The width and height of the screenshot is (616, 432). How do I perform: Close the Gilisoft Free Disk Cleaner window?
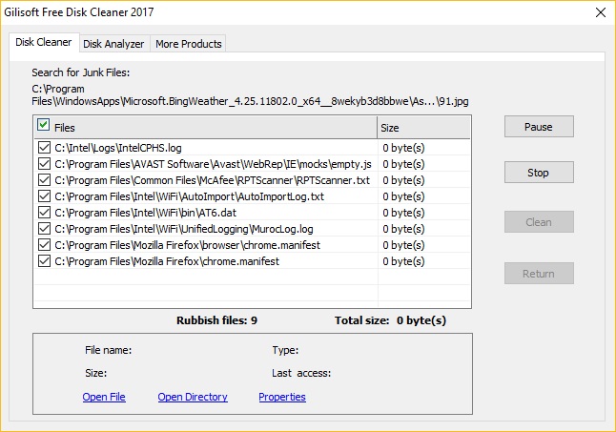click(601, 12)
